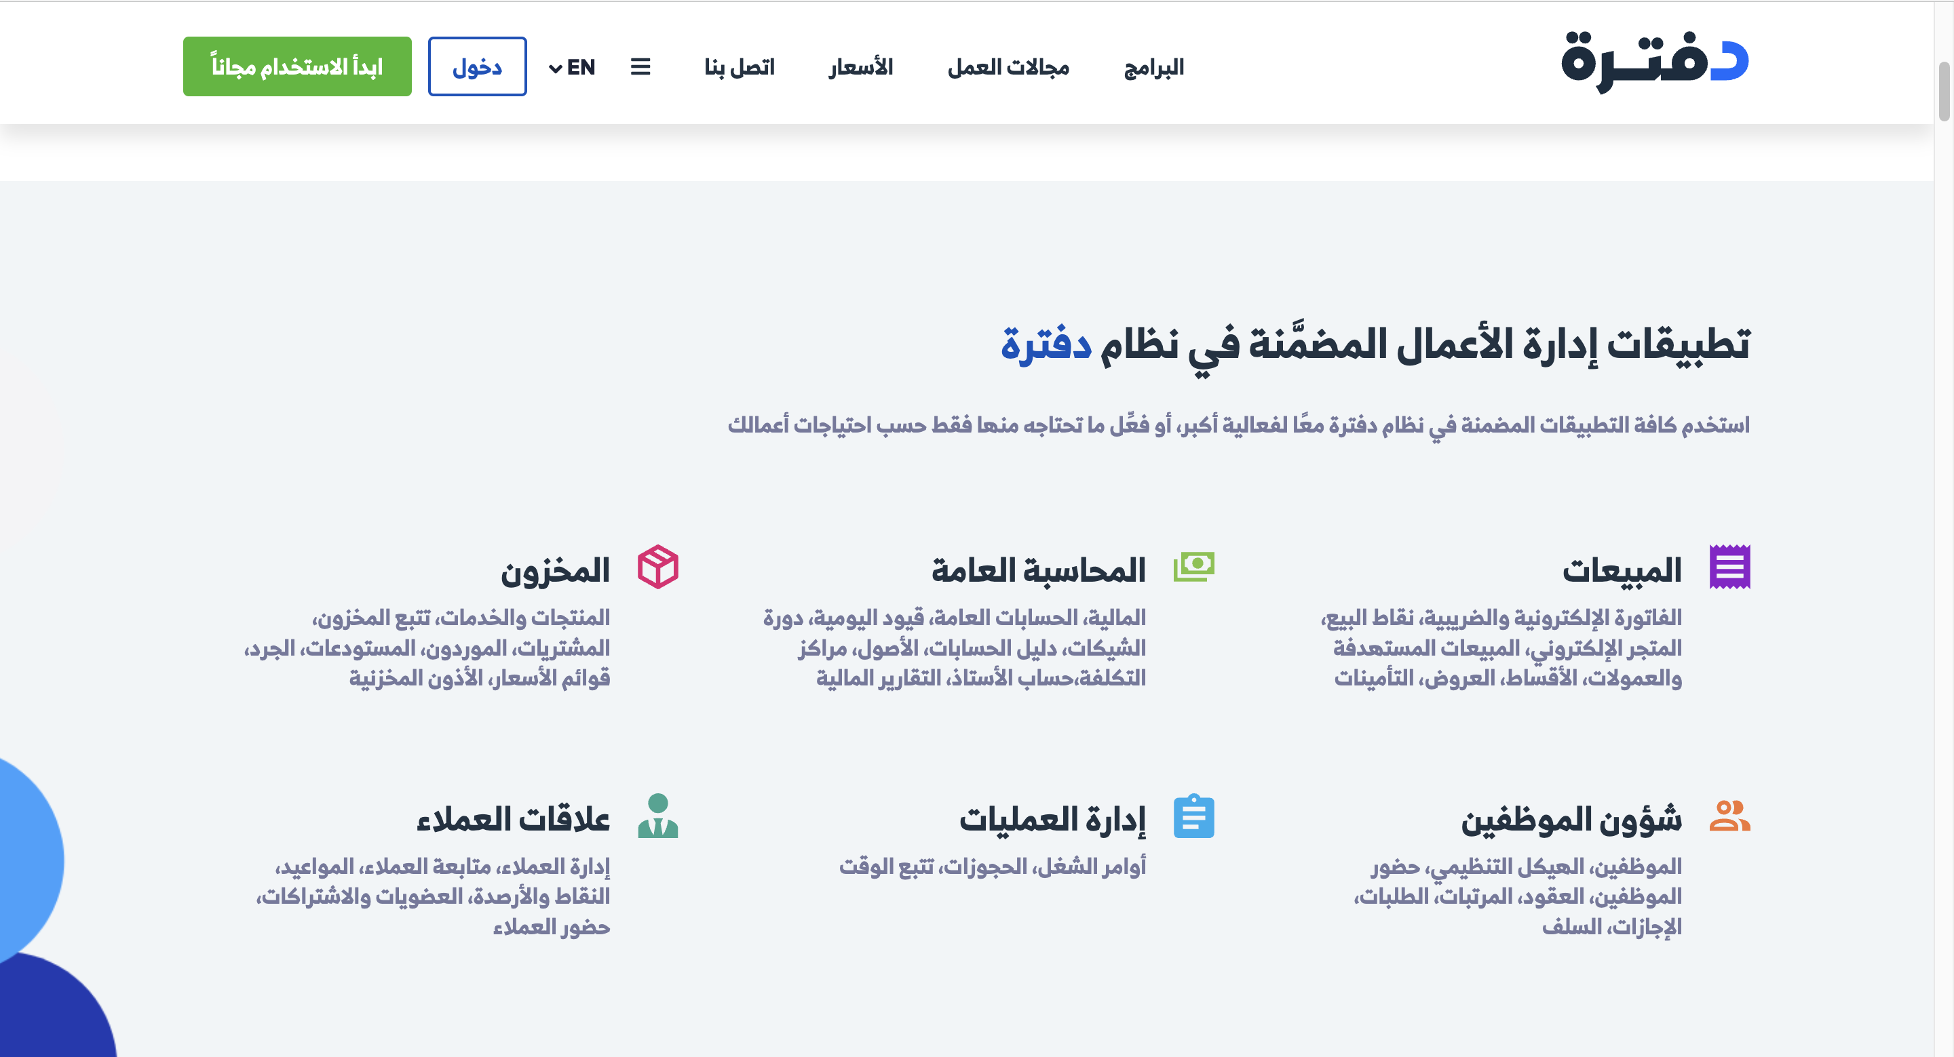This screenshot has width=1954, height=1057.
Task: Click the text starting إدارة العملاء، متابعة العملاء
Action: 432,896
